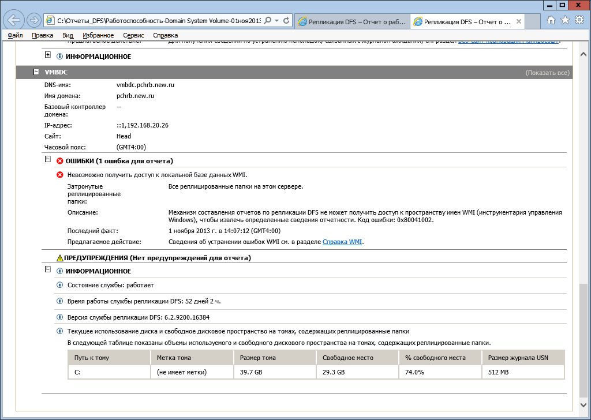Click error icon beside WMI database message
The height and width of the screenshot is (420, 591).
pos(59,175)
